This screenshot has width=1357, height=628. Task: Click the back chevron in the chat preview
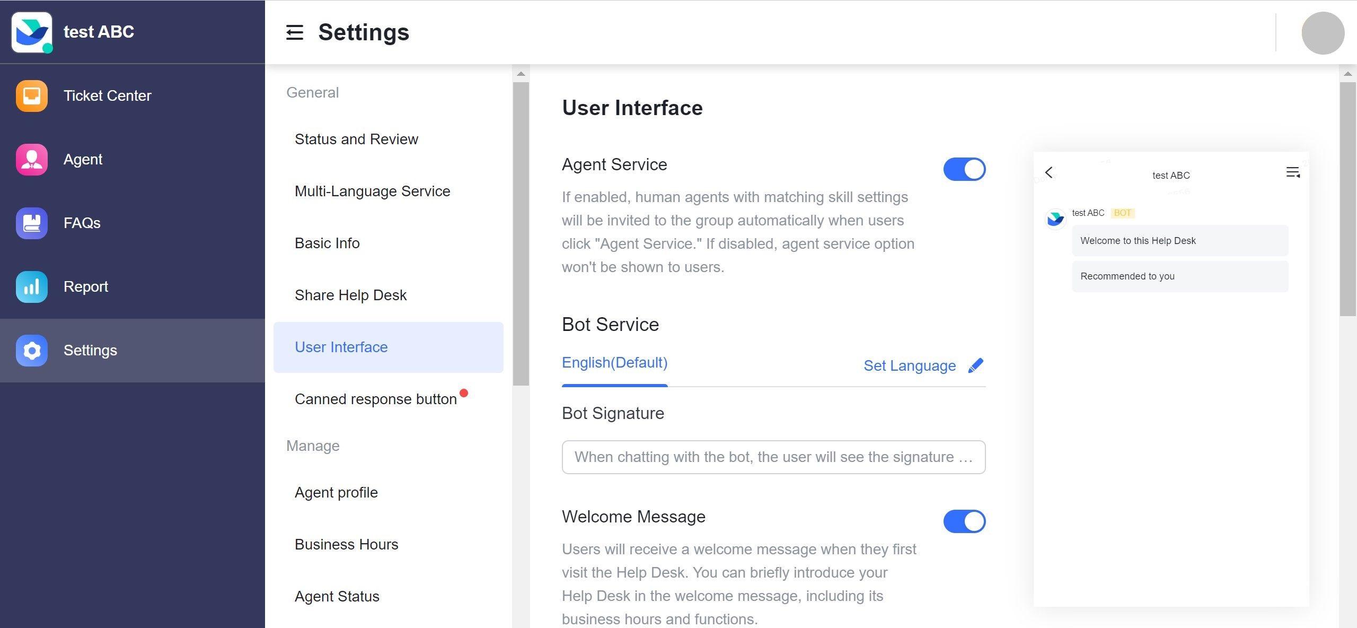coord(1048,172)
